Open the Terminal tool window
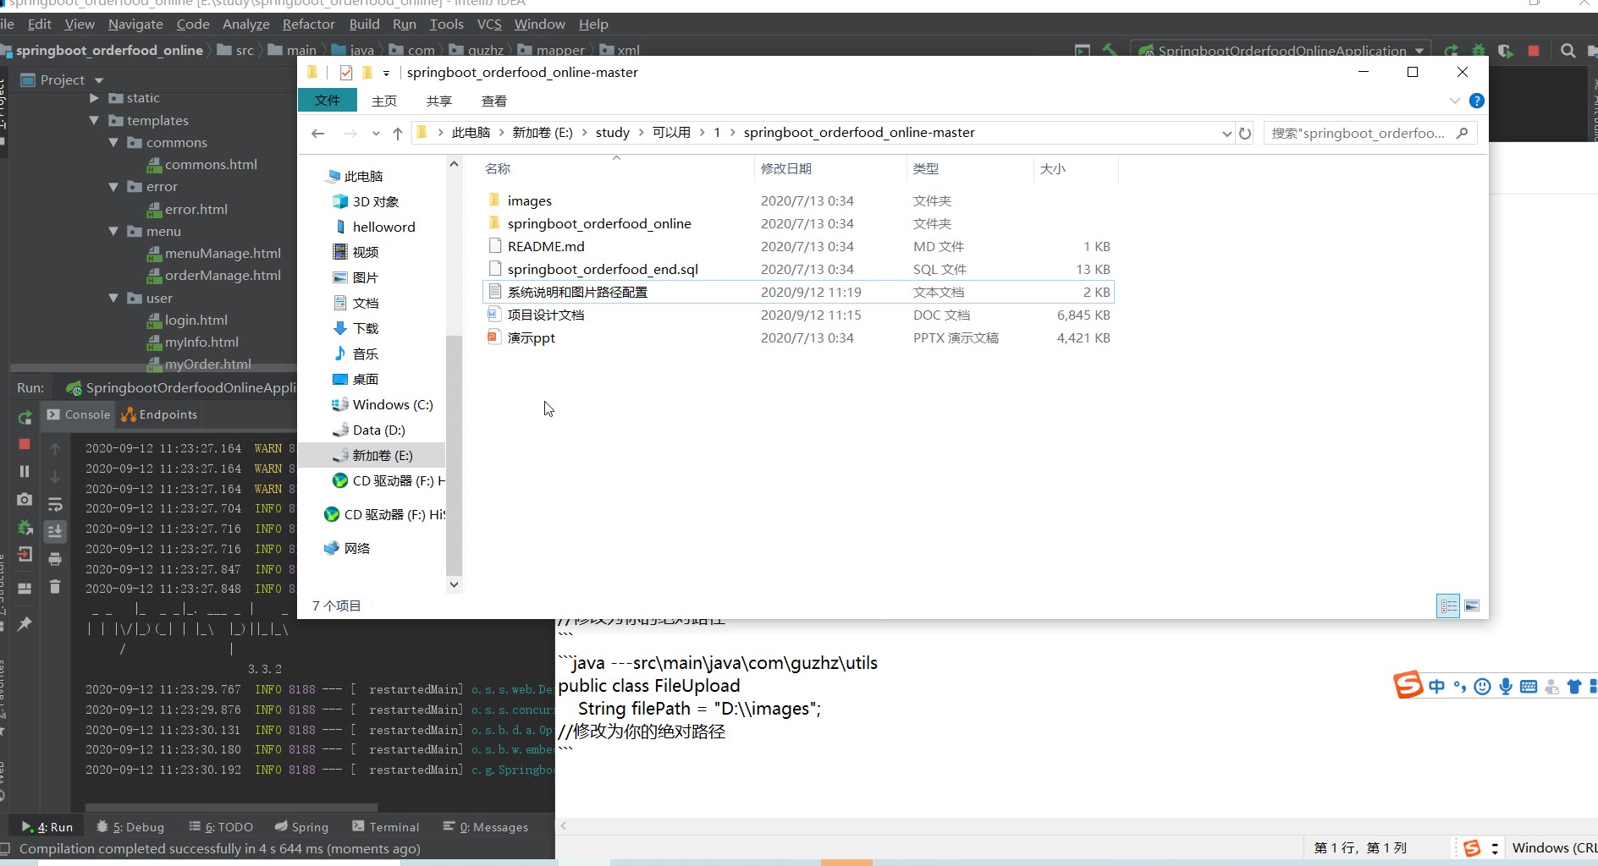1598x866 pixels. click(x=385, y=827)
